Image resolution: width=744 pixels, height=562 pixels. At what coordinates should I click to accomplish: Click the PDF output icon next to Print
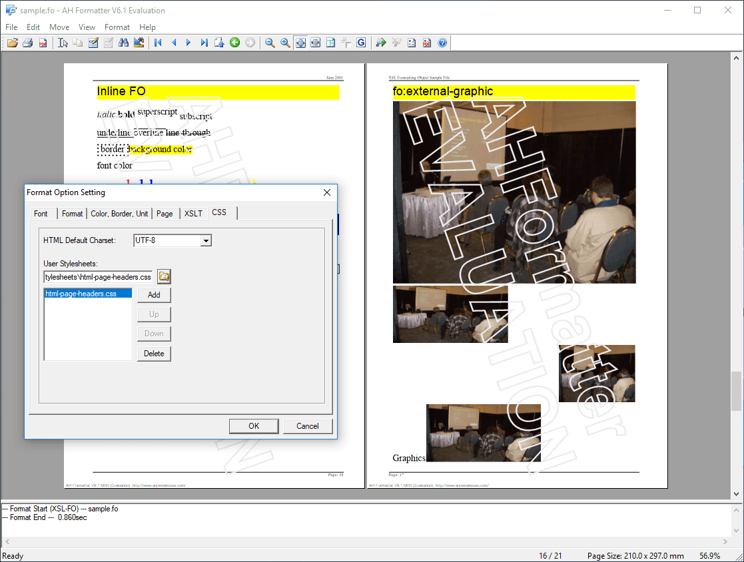(x=43, y=43)
